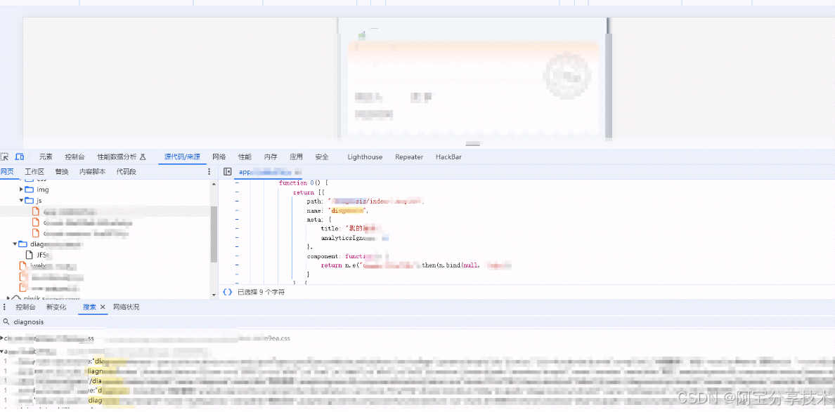
Task: Open the drawer 网络状况 tab
Action: 127,307
